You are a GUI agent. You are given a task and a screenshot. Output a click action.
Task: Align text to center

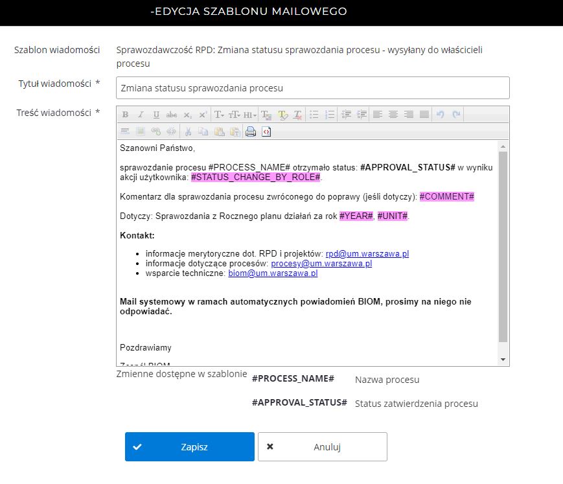393,115
